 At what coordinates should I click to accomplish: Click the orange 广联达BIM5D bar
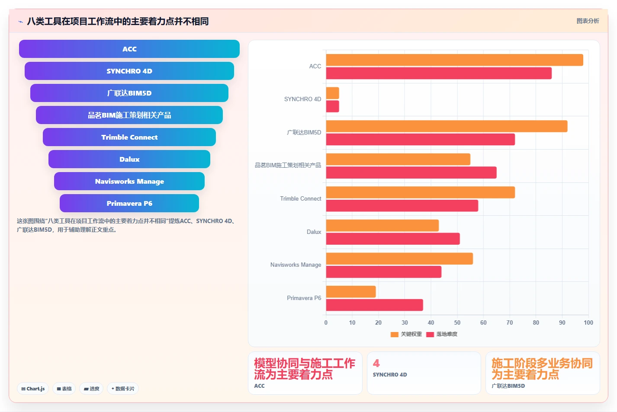(447, 126)
